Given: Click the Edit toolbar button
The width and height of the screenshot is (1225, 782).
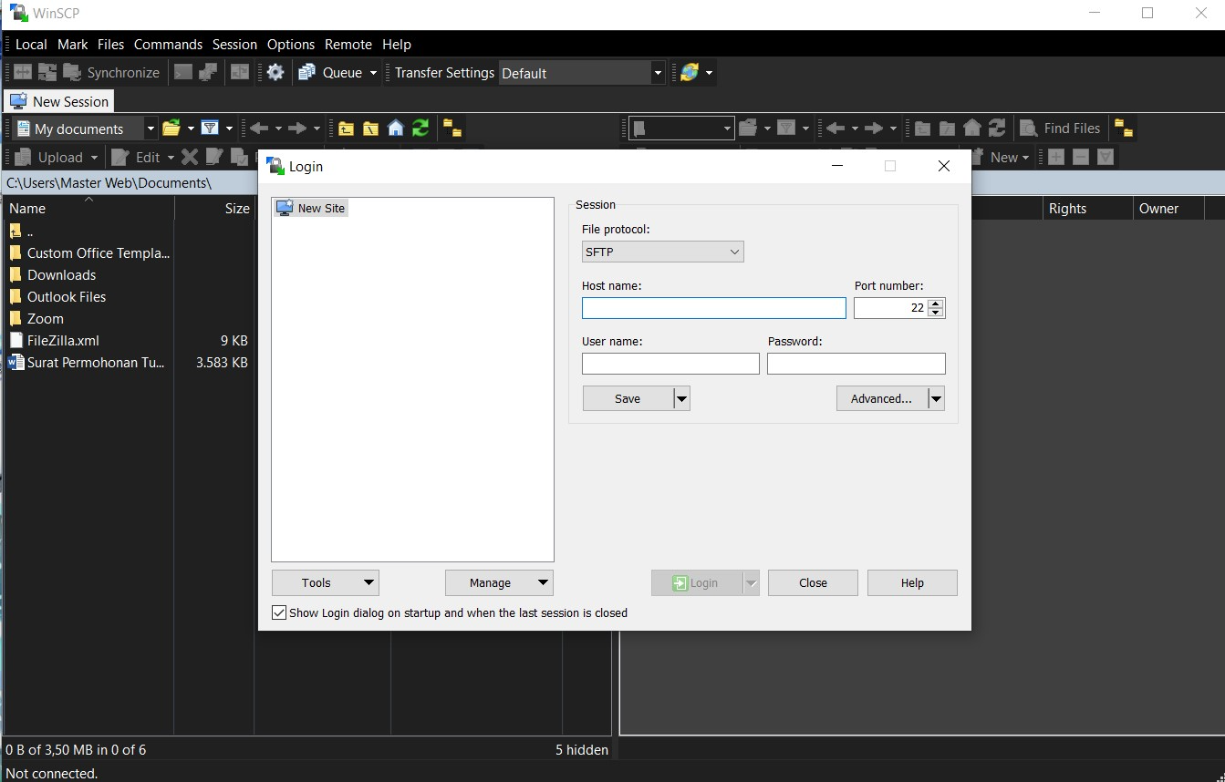Looking at the screenshot, I should [x=137, y=157].
